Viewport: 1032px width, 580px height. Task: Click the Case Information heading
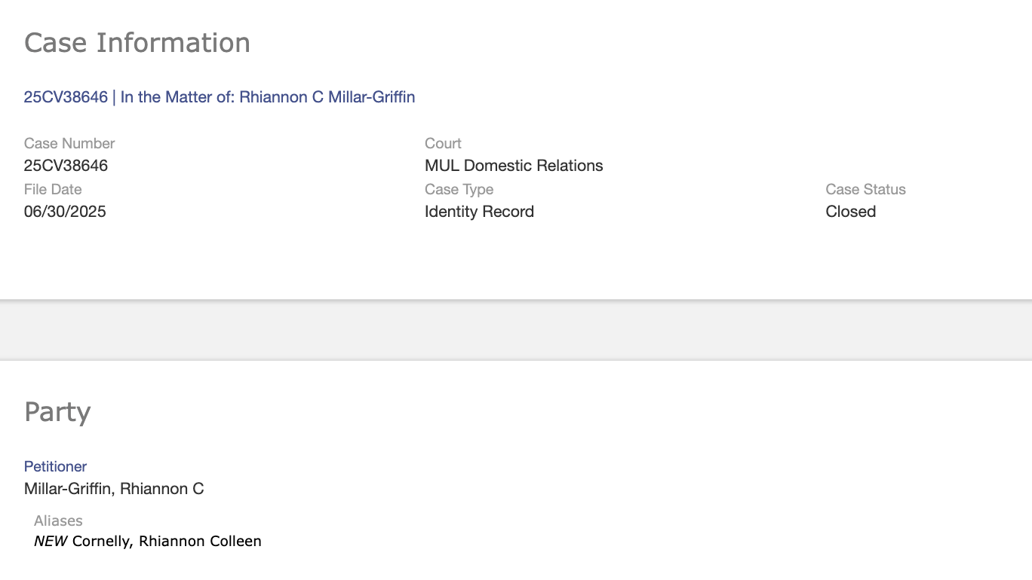(x=137, y=43)
